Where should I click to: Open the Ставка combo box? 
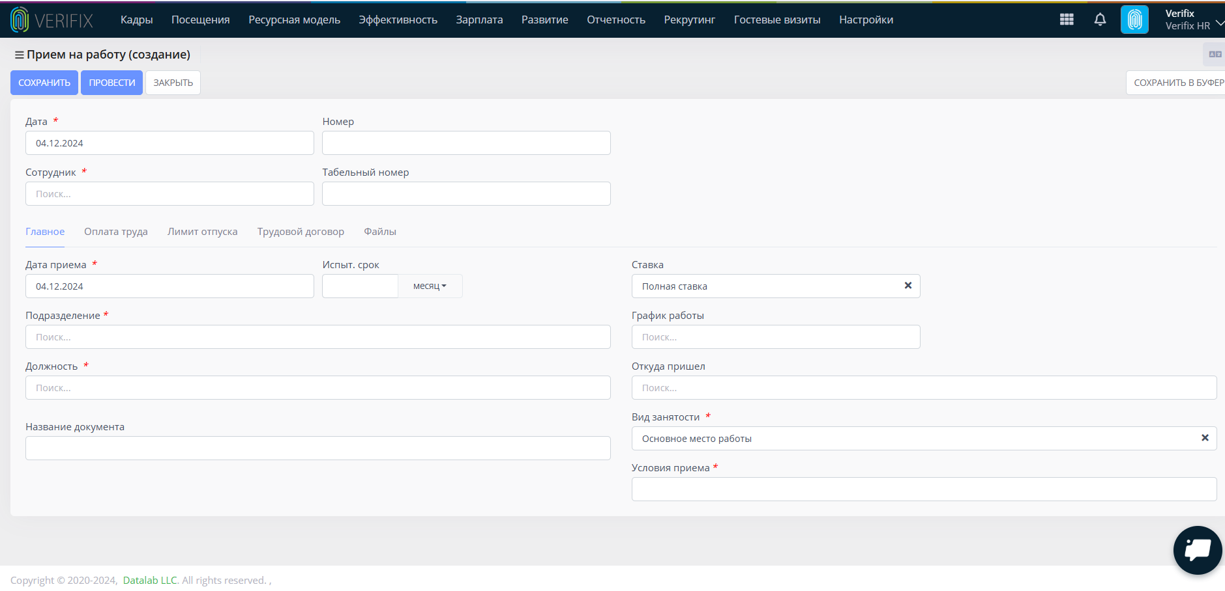coord(776,286)
